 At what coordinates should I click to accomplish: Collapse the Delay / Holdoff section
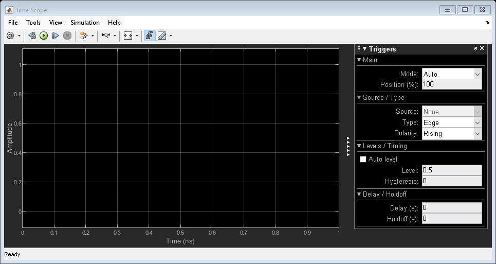[359, 195]
